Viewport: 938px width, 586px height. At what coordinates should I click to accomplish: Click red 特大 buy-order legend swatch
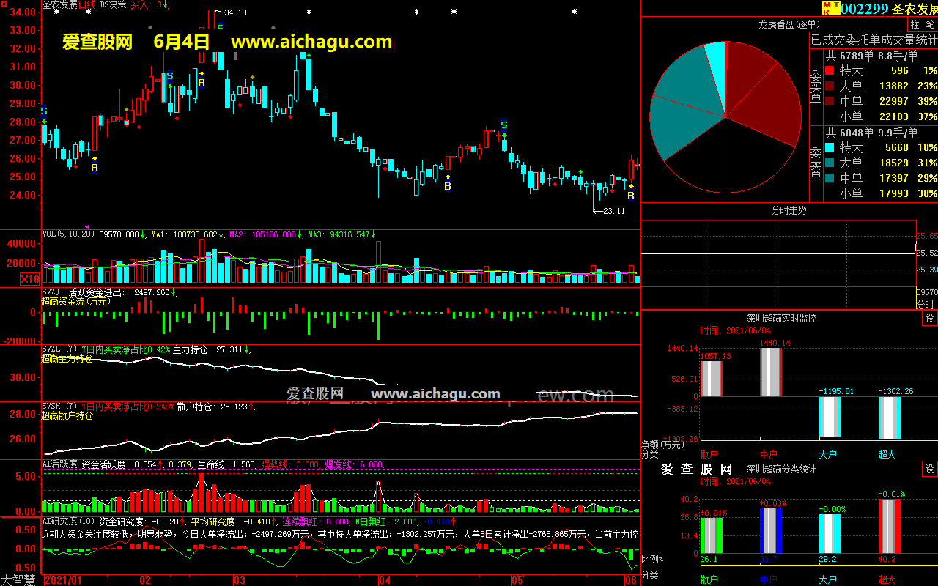pos(830,71)
